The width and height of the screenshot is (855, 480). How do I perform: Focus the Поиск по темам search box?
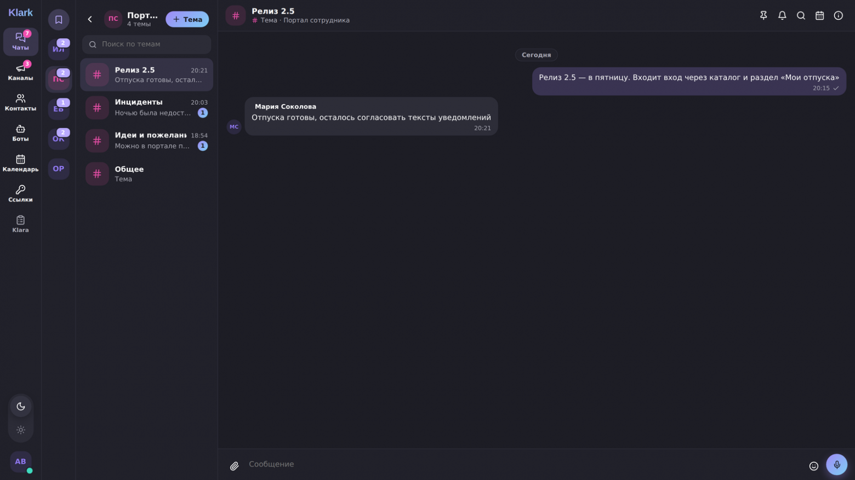tap(146, 44)
